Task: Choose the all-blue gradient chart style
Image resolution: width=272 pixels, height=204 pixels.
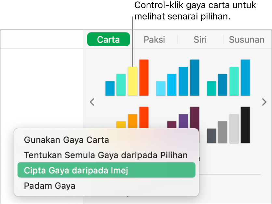Action: pos(178,77)
